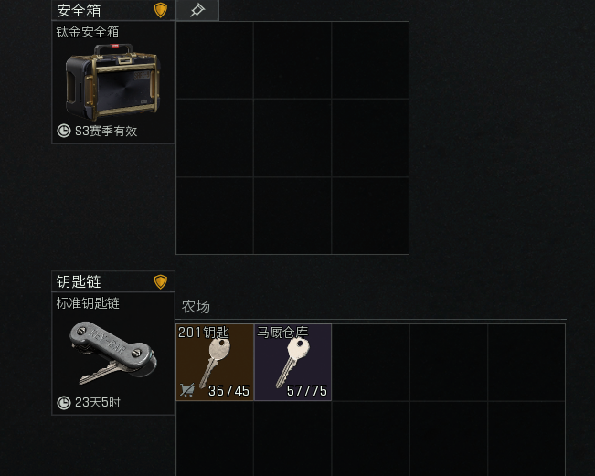Select the 标准钥匙链 key-bar image

(x=113, y=353)
